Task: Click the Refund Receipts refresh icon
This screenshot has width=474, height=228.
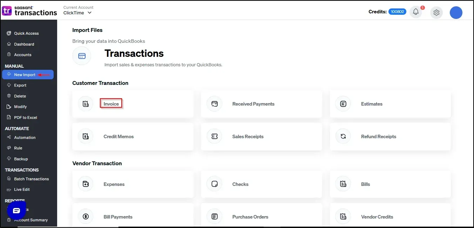Action: pyautogui.click(x=343, y=136)
